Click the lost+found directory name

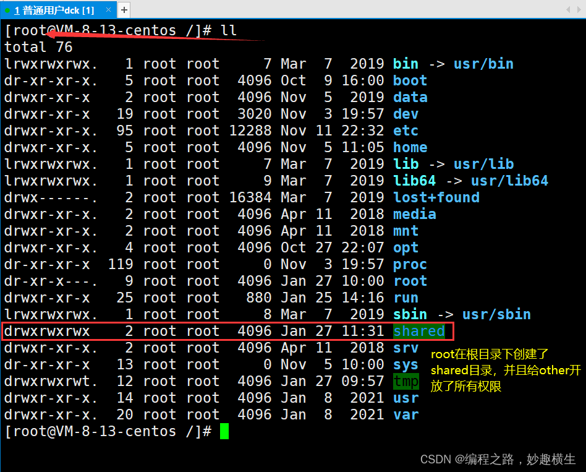click(436, 197)
